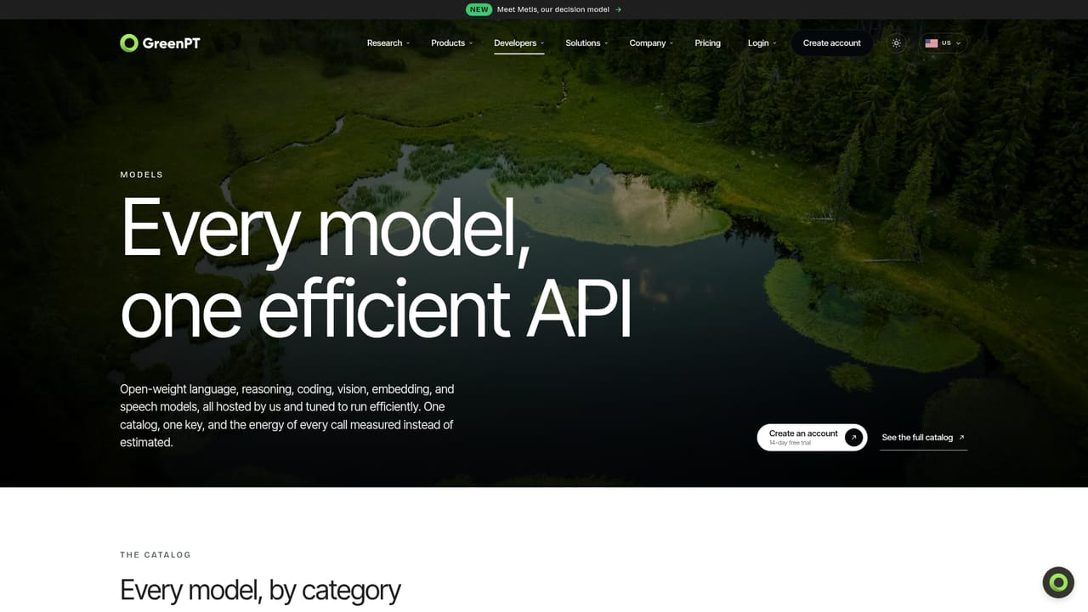Open the Login dropdown
This screenshot has height=612, width=1088.
coord(762,43)
